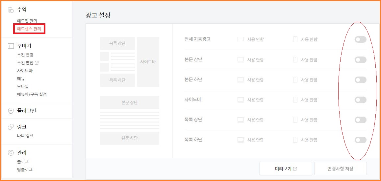381x181 pixels.
Task: Click 목록 하단 box in layout preview
Action: coord(117,80)
